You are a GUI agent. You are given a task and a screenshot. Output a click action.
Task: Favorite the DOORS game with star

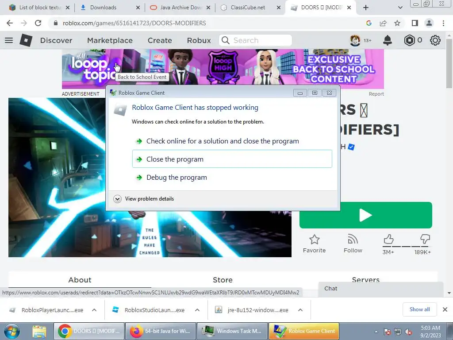315,240
